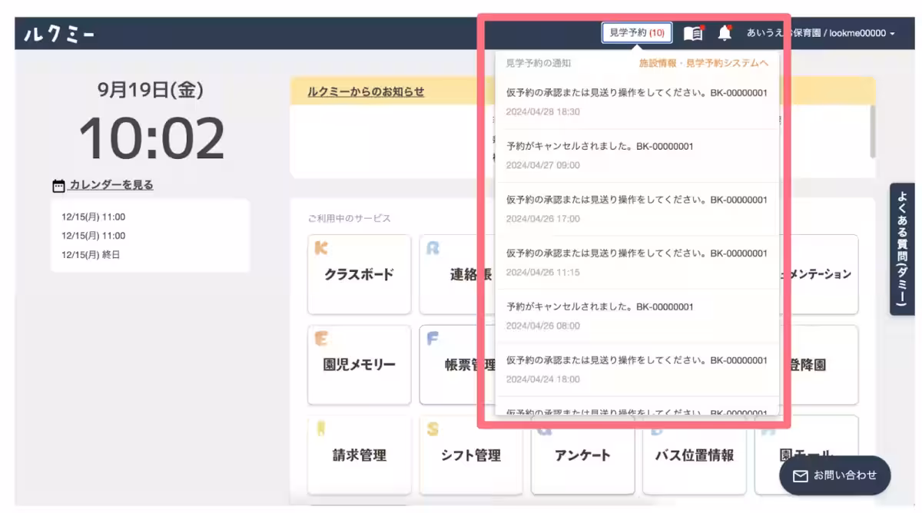Click the calendar icon beside カレンダーを見る
This screenshot has width=922, height=513.
coord(58,185)
